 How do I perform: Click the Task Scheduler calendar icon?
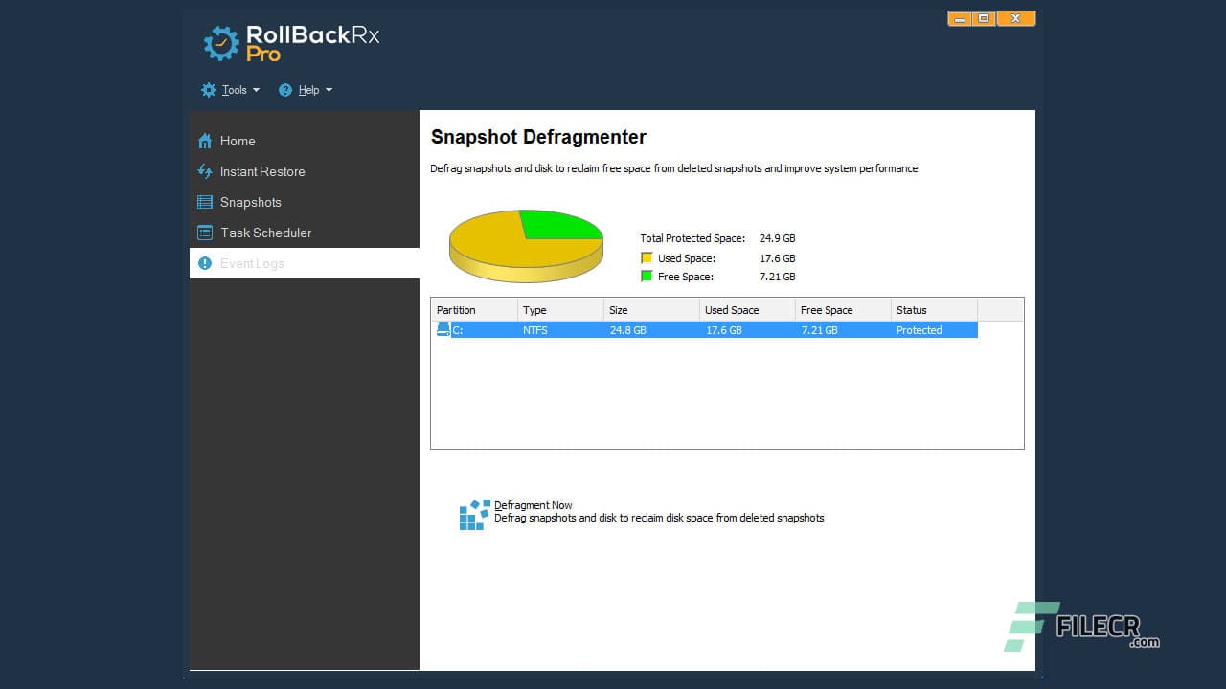(205, 233)
